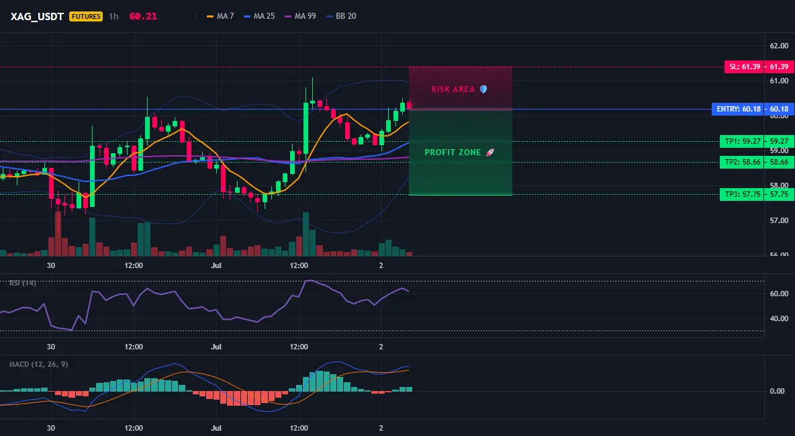Screen dimensions: 795x436
Task: Click the shield icon beside RISK AREA
Action: (483, 89)
